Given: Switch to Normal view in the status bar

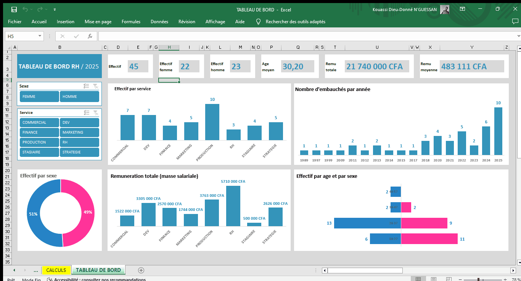Looking at the screenshot, I should (418, 278).
